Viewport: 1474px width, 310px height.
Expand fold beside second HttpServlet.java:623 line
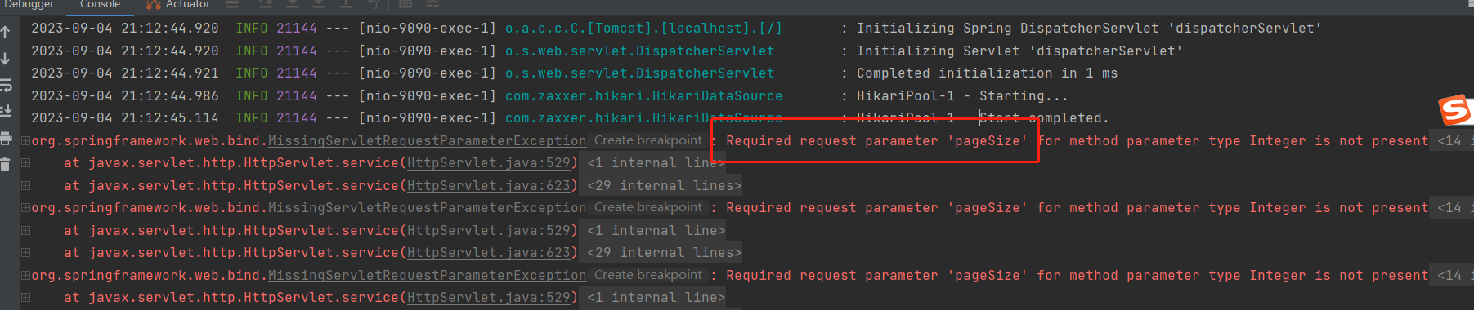pyautogui.click(x=25, y=253)
